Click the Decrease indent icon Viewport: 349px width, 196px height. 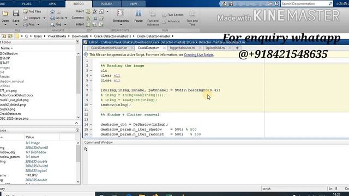pyautogui.click(x=101, y=24)
